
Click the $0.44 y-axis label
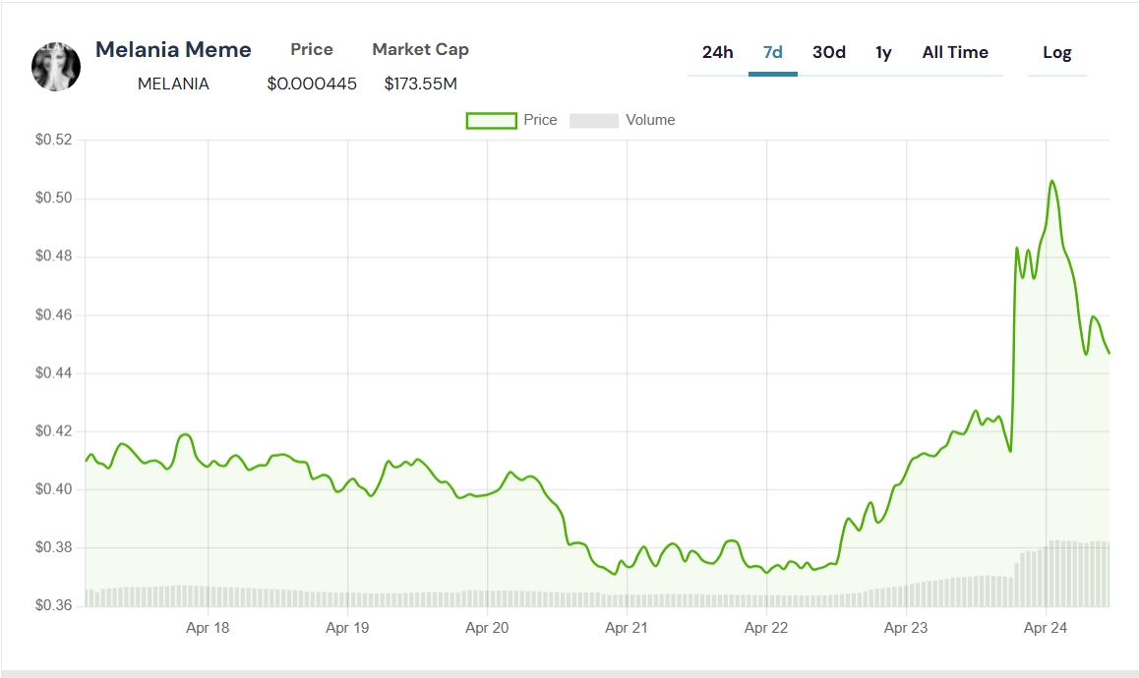click(54, 373)
